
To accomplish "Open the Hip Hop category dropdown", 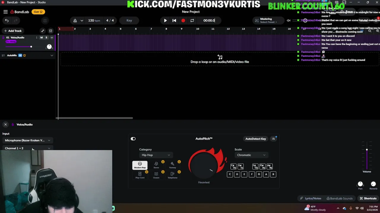I will (x=156, y=155).
